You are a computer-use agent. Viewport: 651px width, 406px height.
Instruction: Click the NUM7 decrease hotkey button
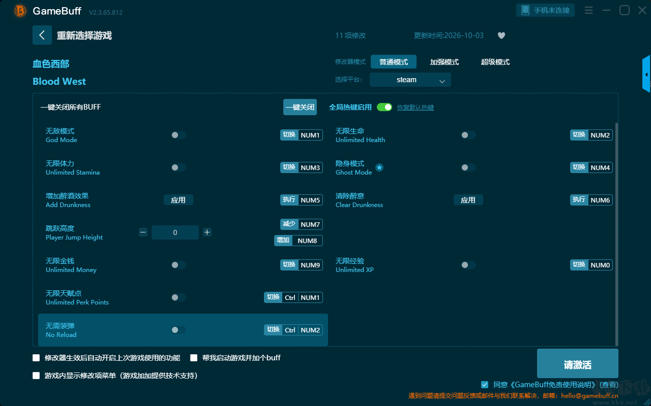pyautogui.click(x=302, y=224)
